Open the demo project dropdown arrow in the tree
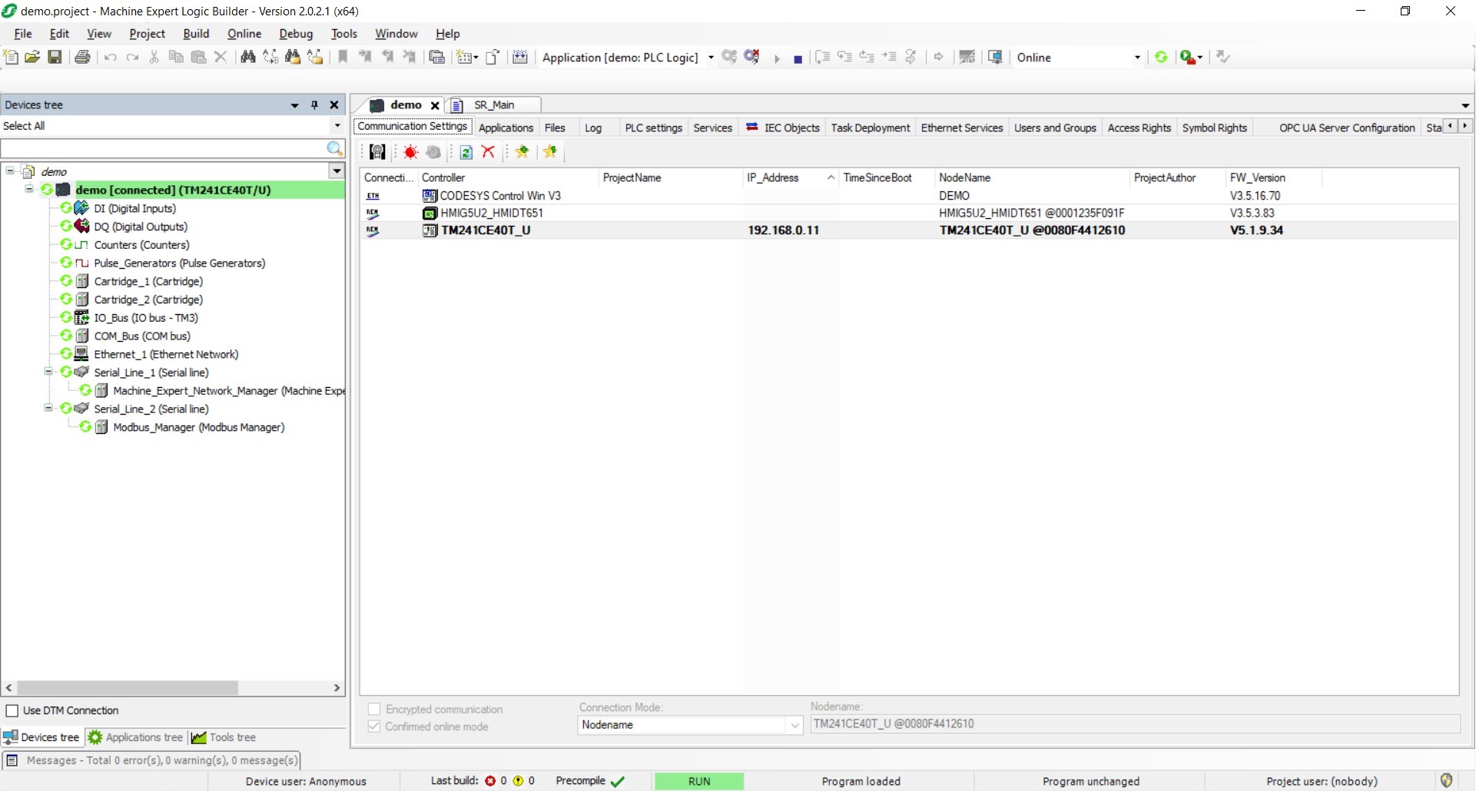Screen dimensions: 1476x791 [x=337, y=171]
